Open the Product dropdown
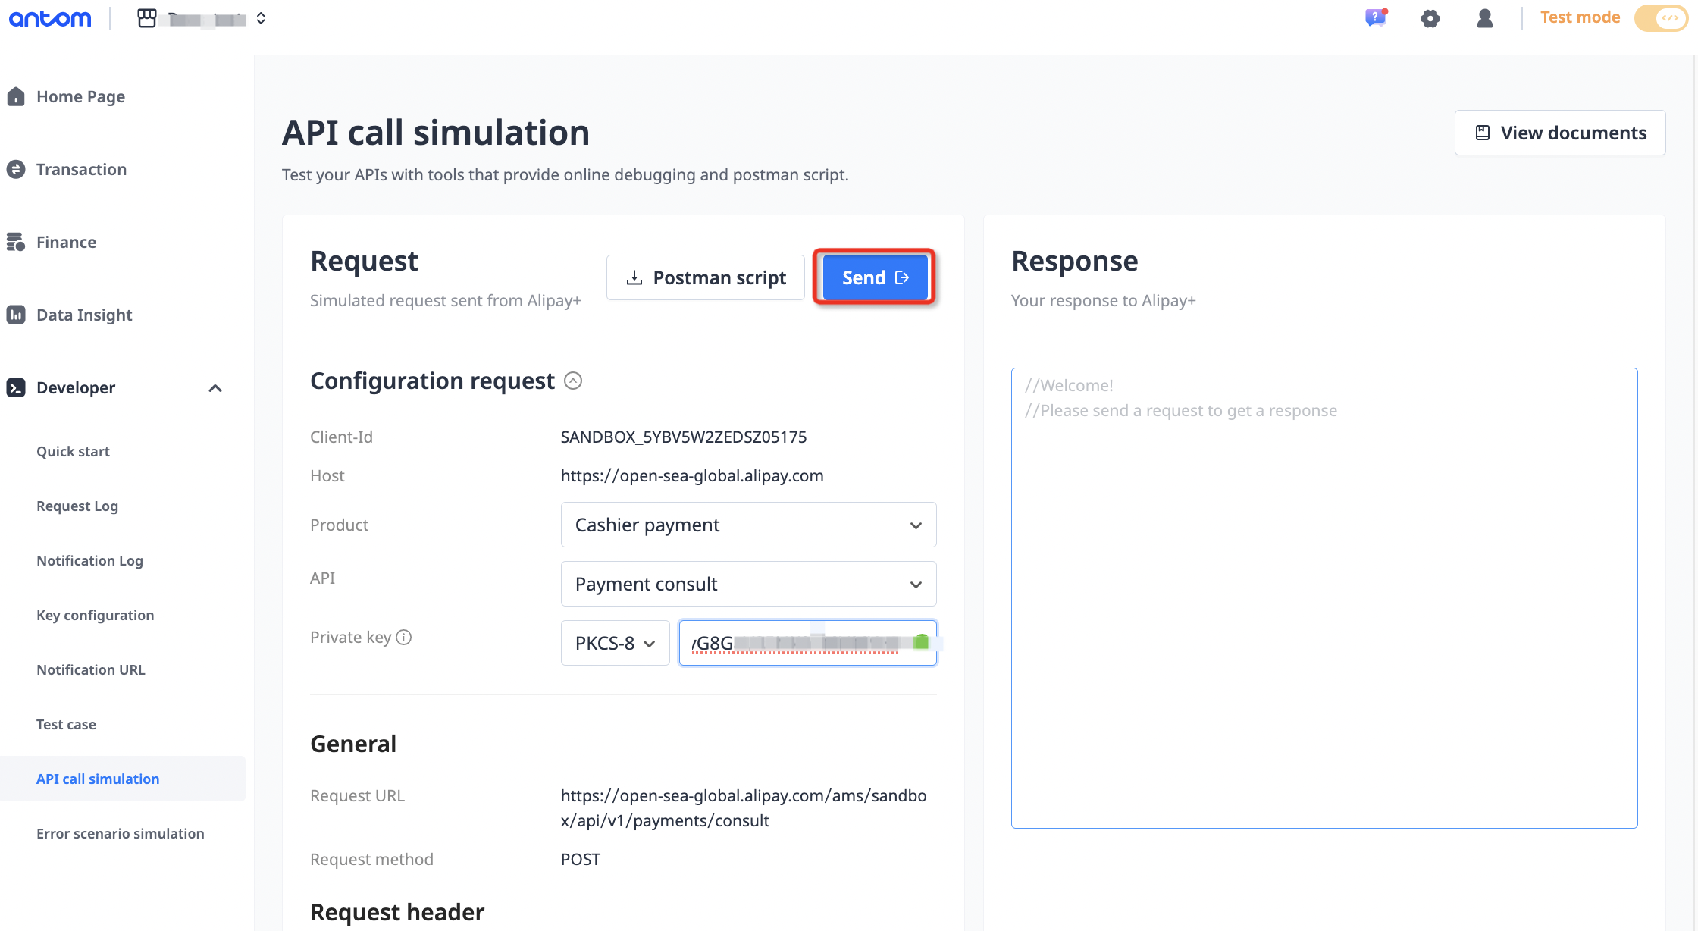The image size is (1698, 931). pos(748,525)
